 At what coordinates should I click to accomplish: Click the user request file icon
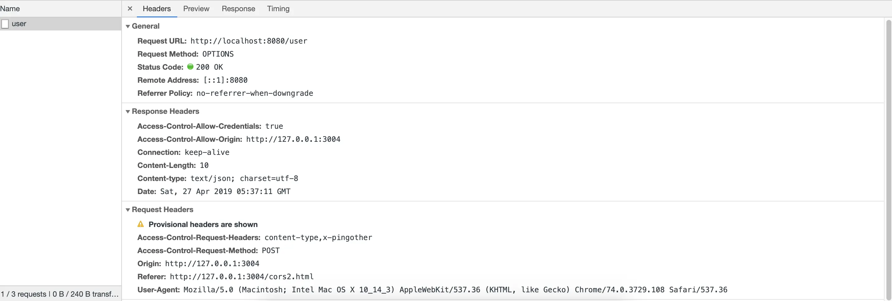point(5,24)
